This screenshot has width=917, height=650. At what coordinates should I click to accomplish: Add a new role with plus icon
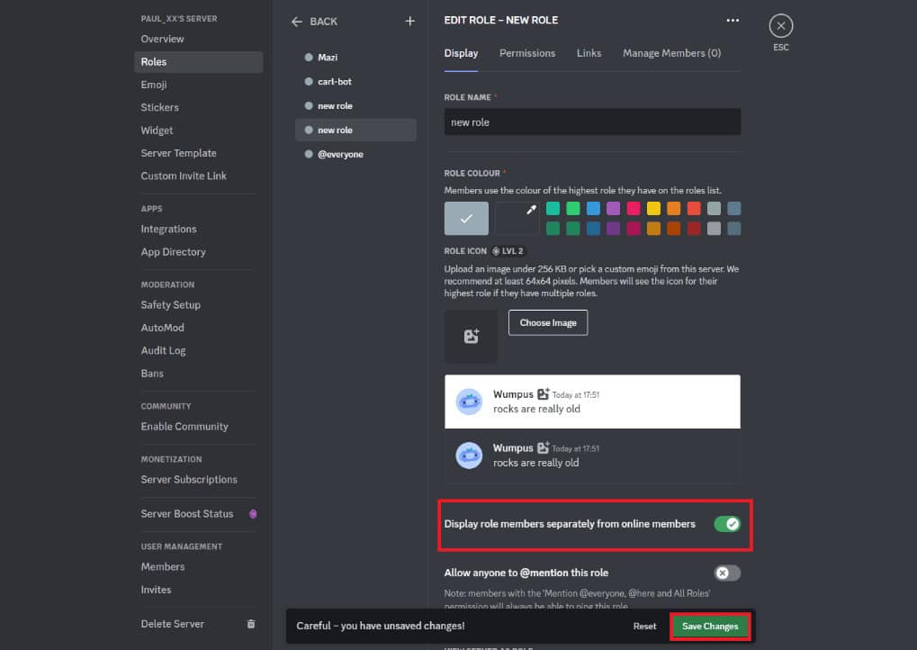click(x=410, y=22)
